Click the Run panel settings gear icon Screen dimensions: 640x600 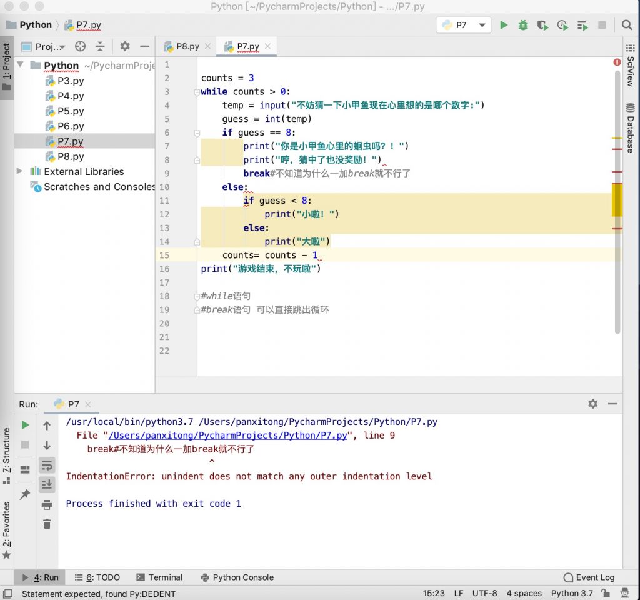point(592,404)
